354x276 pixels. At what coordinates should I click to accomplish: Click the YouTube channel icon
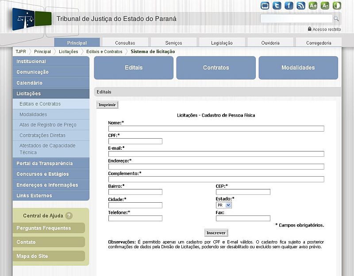pyautogui.click(x=265, y=5)
